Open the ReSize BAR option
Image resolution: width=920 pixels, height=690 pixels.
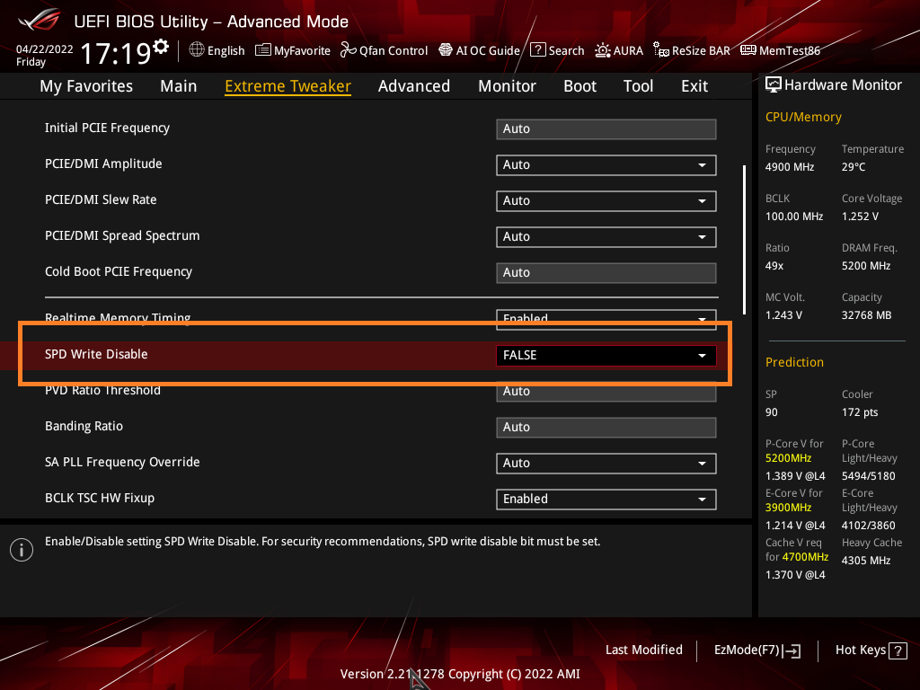692,50
